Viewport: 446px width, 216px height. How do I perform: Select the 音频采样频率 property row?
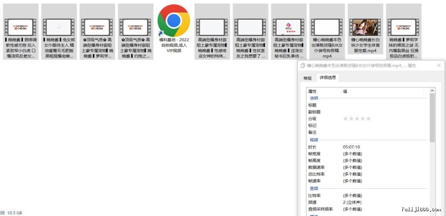(x=367, y=209)
